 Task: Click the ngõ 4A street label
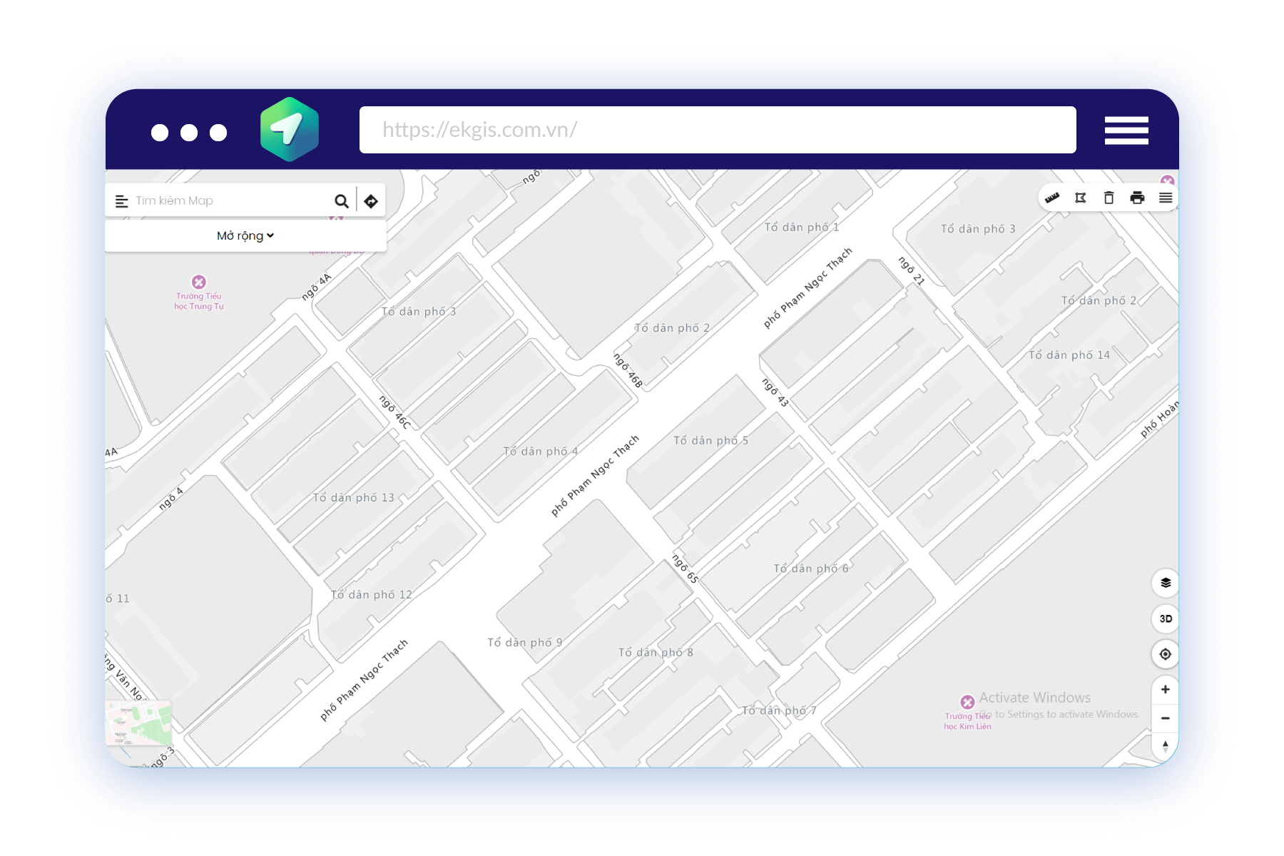click(317, 286)
